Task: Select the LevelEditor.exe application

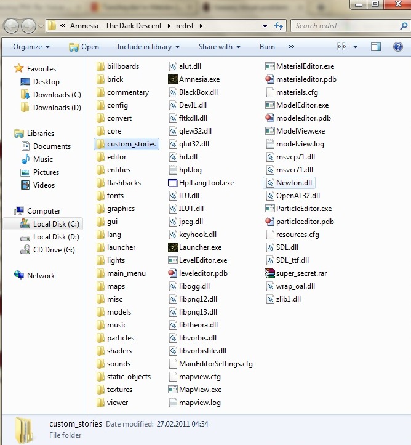Action: click(202, 260)
